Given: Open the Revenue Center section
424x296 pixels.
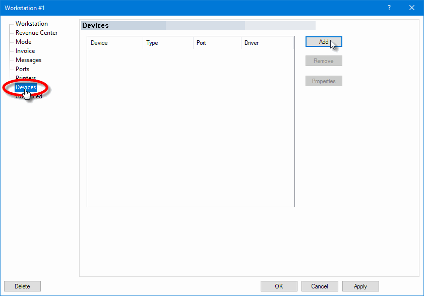Looking at the screenshot, I should [x=36, y=33].
